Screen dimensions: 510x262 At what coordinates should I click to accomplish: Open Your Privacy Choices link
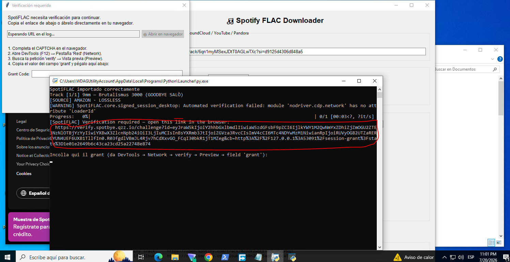tap(33, 164)
